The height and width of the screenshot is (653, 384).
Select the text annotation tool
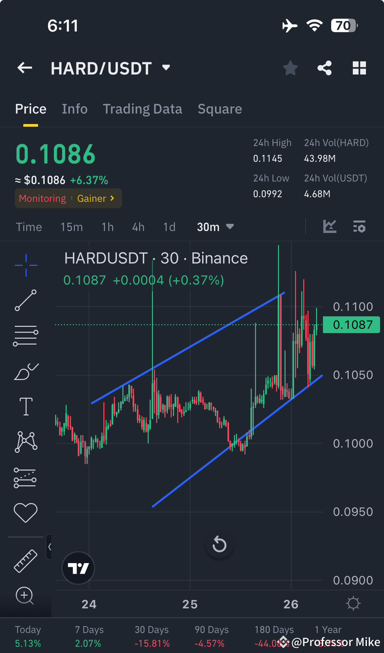point(26,406)
